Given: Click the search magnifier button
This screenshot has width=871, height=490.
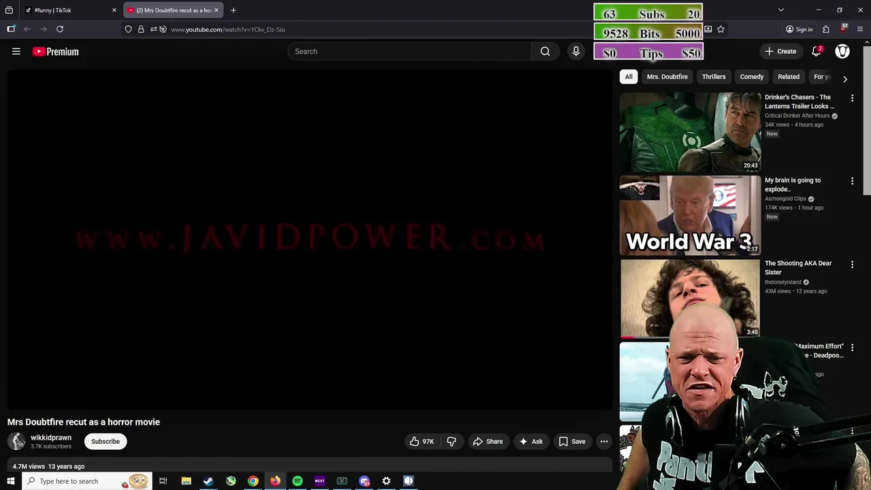Looking at the screenshot, I should (x=545, y=51).
